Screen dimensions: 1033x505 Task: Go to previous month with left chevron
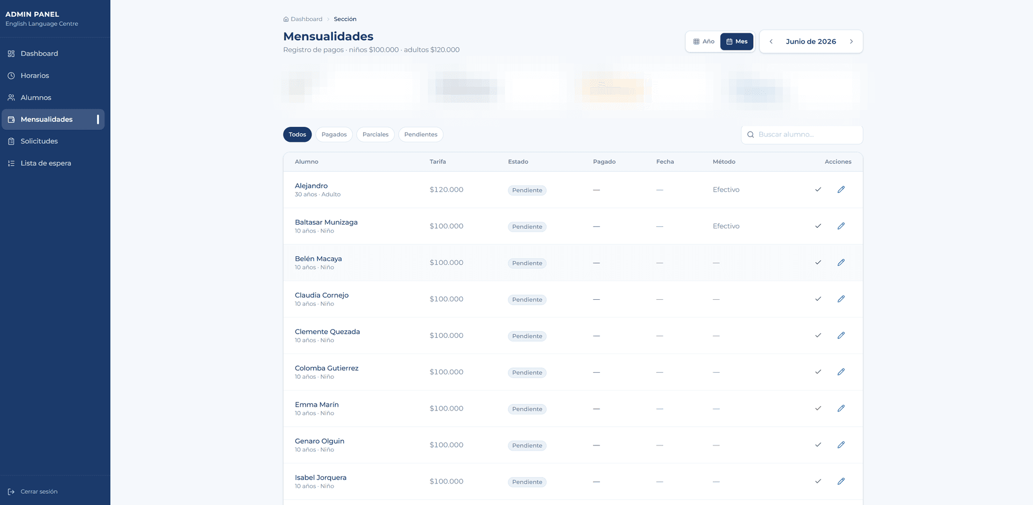point(771,41)
